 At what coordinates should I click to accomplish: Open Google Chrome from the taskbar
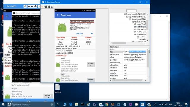(107, 104)
